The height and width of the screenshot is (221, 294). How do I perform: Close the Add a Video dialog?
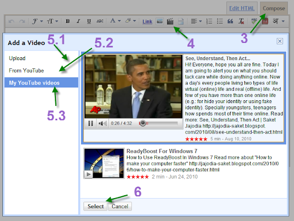(280, 41)
